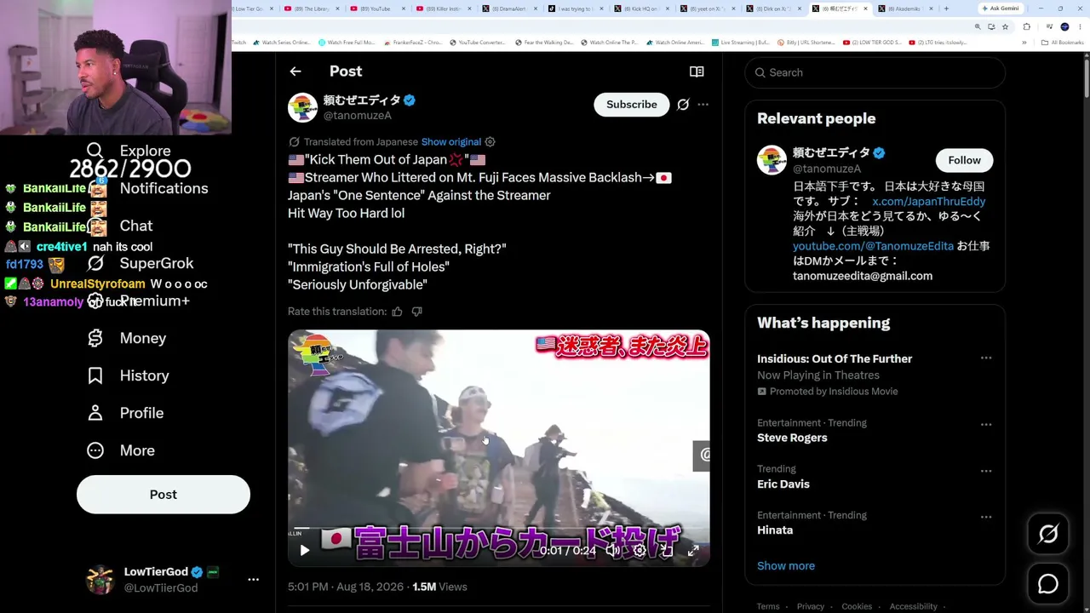
Task: Open YouTube Converter bookmark
Action: pos(477,43)
